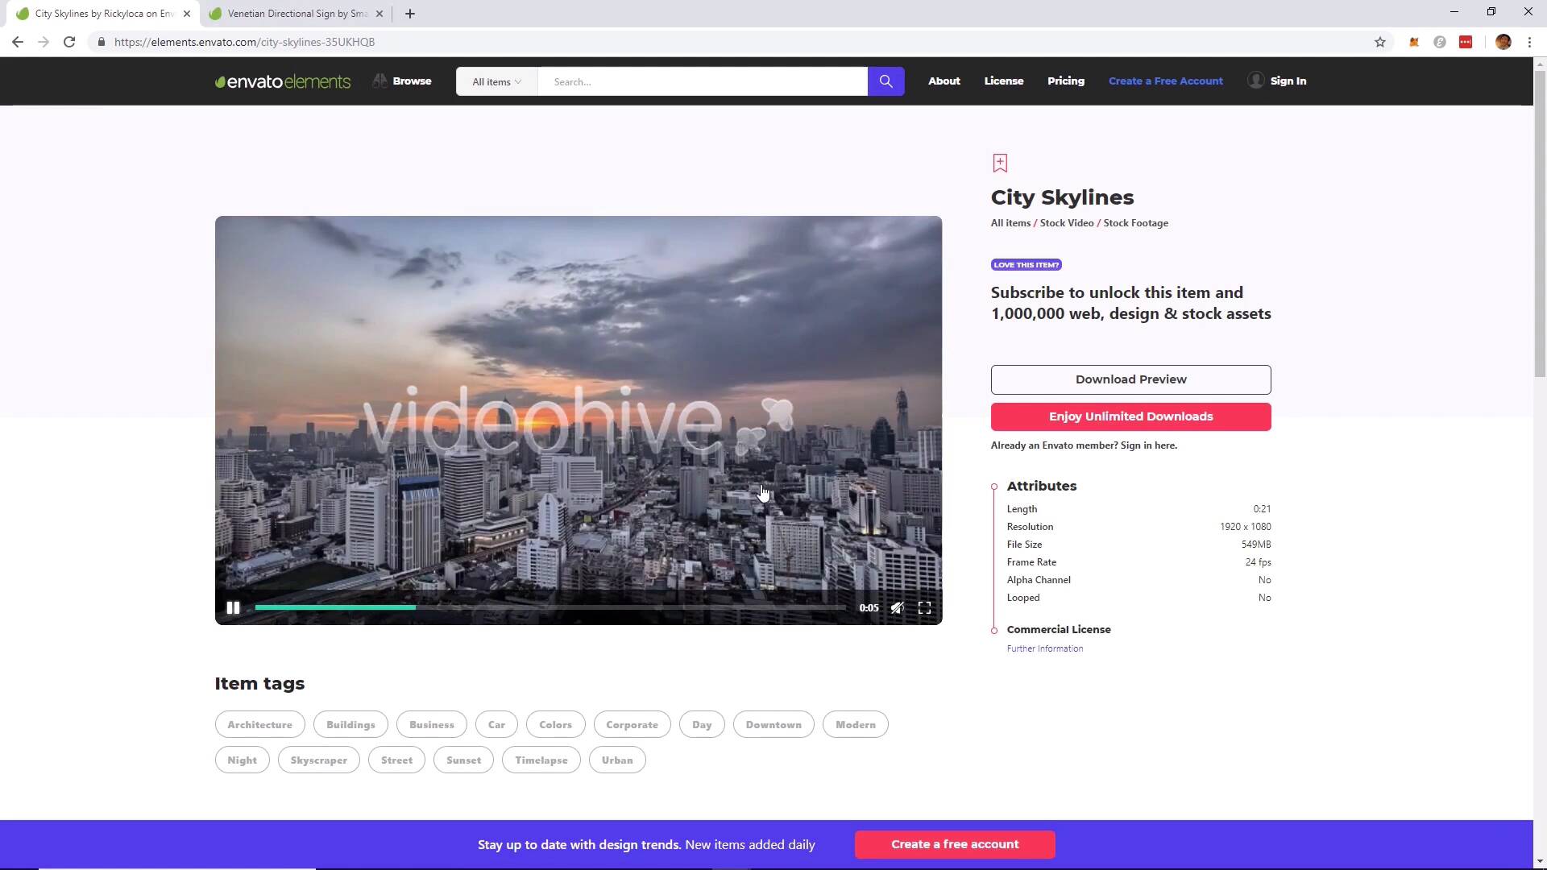The image size is (1547, 870).
Task: Pause the video with the pause button
Action: (x=233, y=608)
